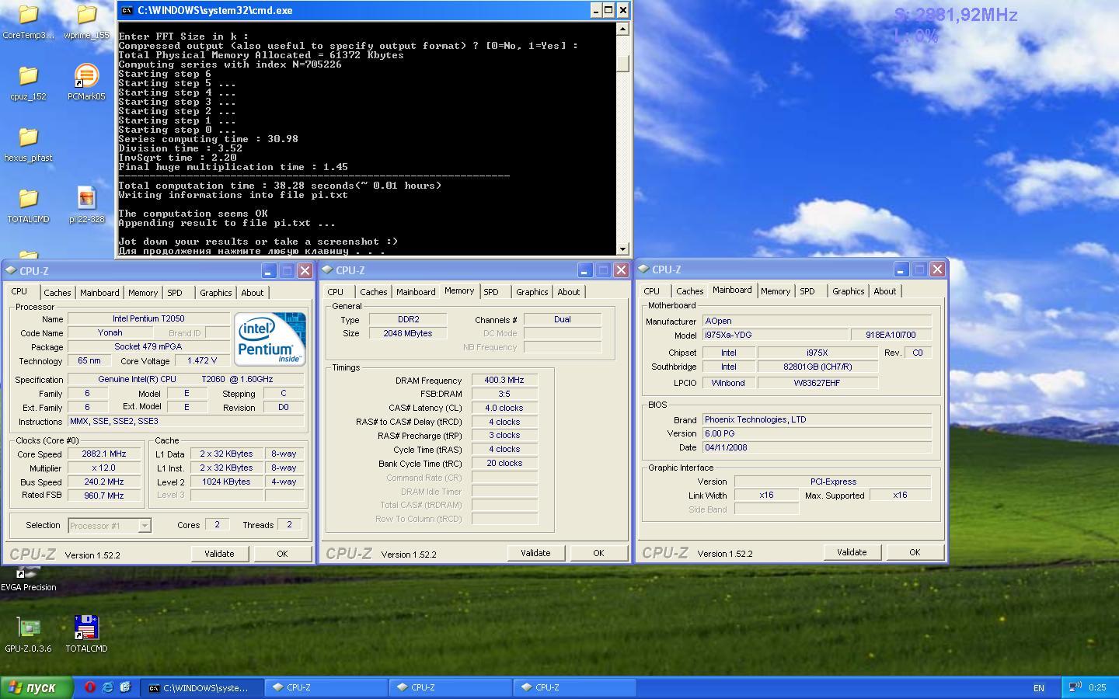Click Validate in the Memory CPU-Z window
Image resolution: width=1119 pixels, height=699 pixels.
click(x=535, y=553)
